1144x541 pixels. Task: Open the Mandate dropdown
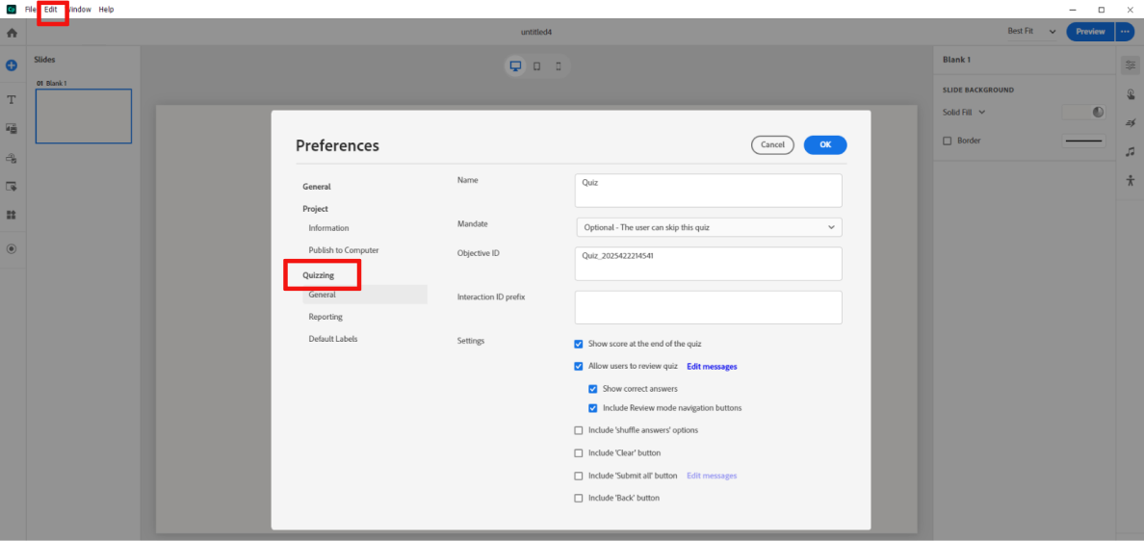click(709, 227)
